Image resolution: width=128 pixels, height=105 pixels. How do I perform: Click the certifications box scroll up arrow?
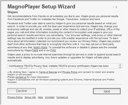[x=120, y=65]
